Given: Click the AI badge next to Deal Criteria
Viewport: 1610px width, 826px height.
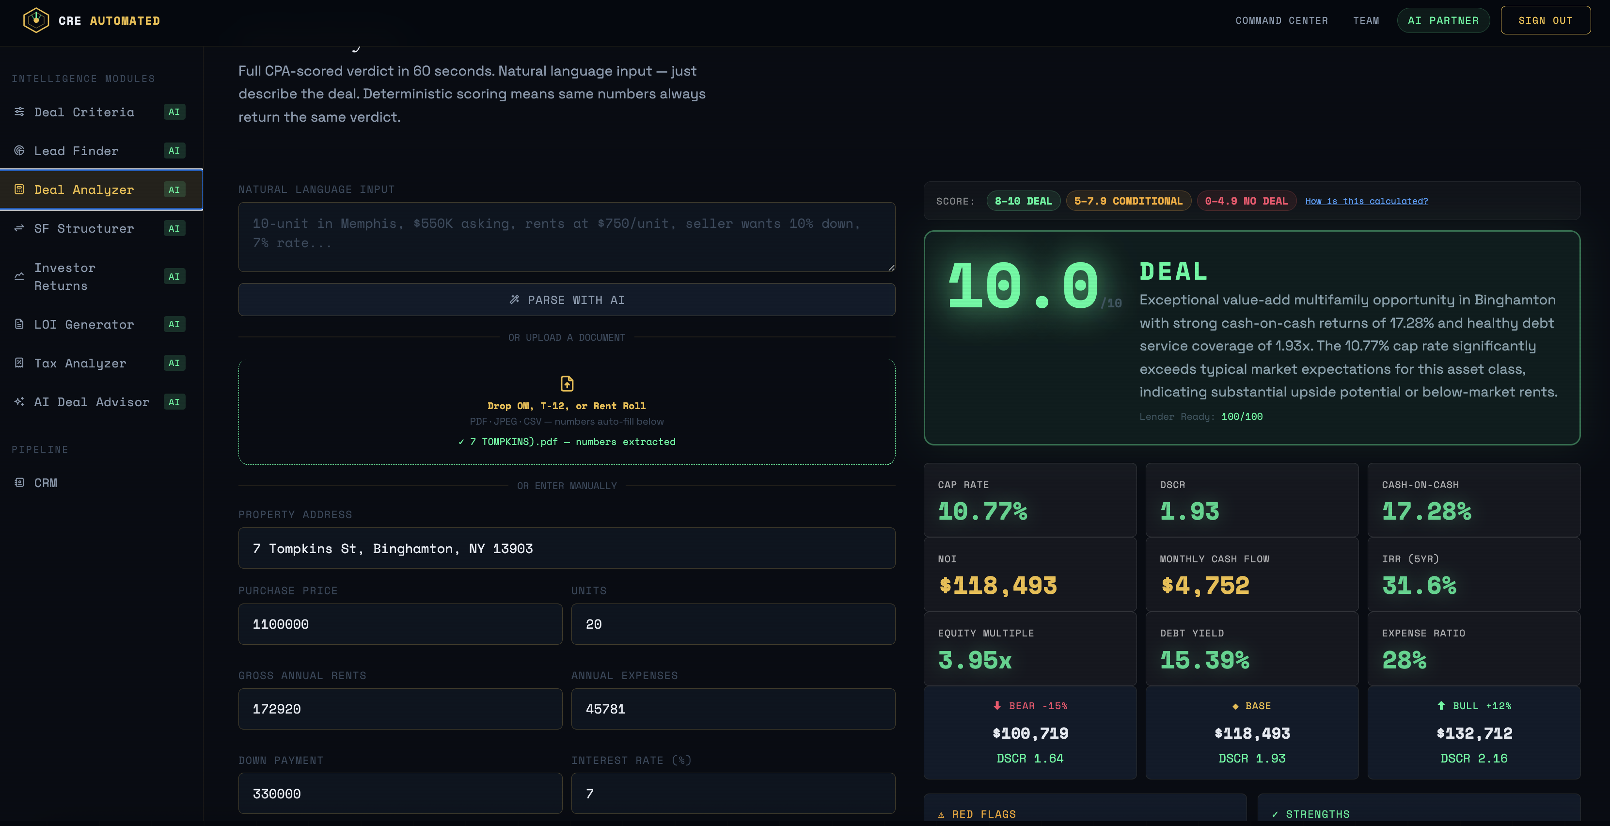Looking at the screenshot, I should pyautogui.click(x=174, y=112).
